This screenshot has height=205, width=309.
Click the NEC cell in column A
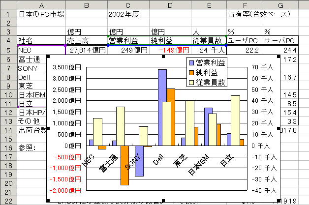point(41,50)
